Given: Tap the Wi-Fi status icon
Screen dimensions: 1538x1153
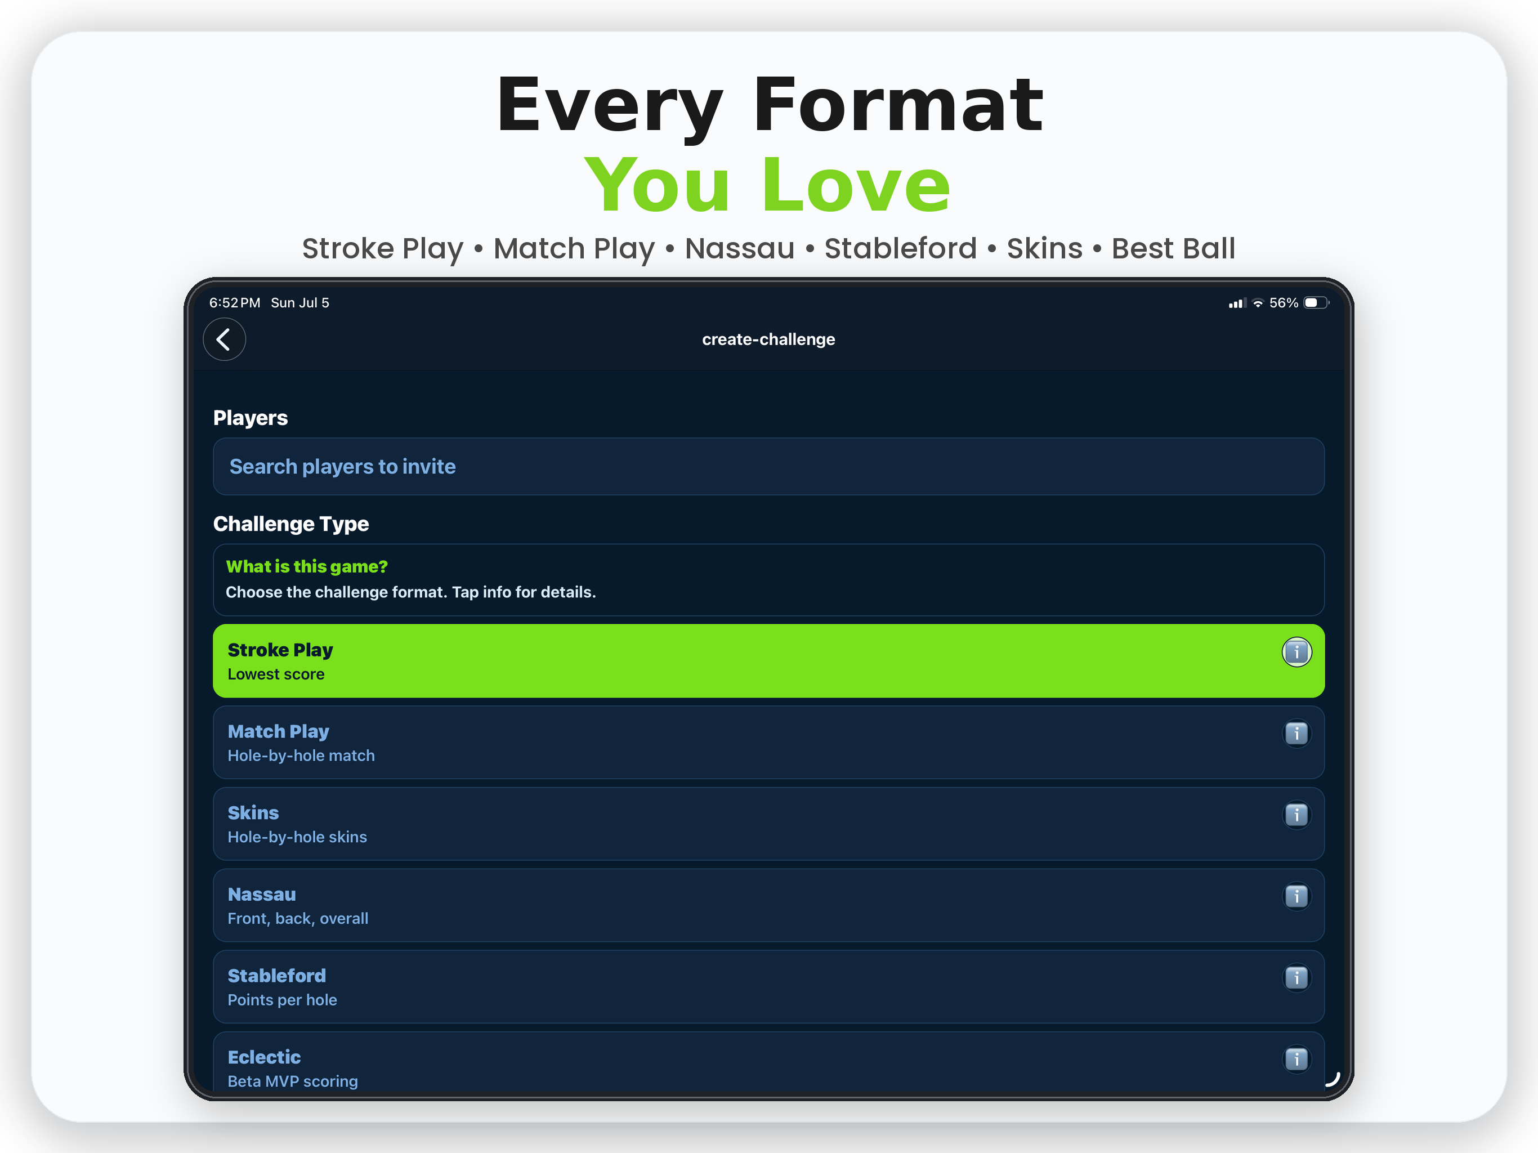Looking at the screenshot, I should click(1258, 302).
